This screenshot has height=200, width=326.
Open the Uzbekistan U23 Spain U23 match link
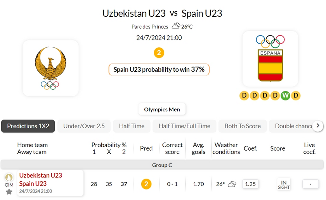click(41, 179)
